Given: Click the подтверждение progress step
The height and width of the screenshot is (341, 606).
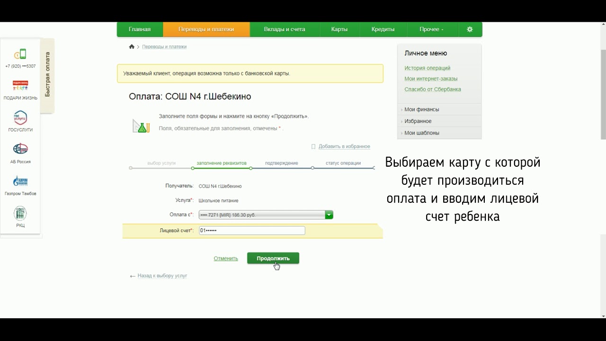Looking at the screenshot, I should point(282,163).
